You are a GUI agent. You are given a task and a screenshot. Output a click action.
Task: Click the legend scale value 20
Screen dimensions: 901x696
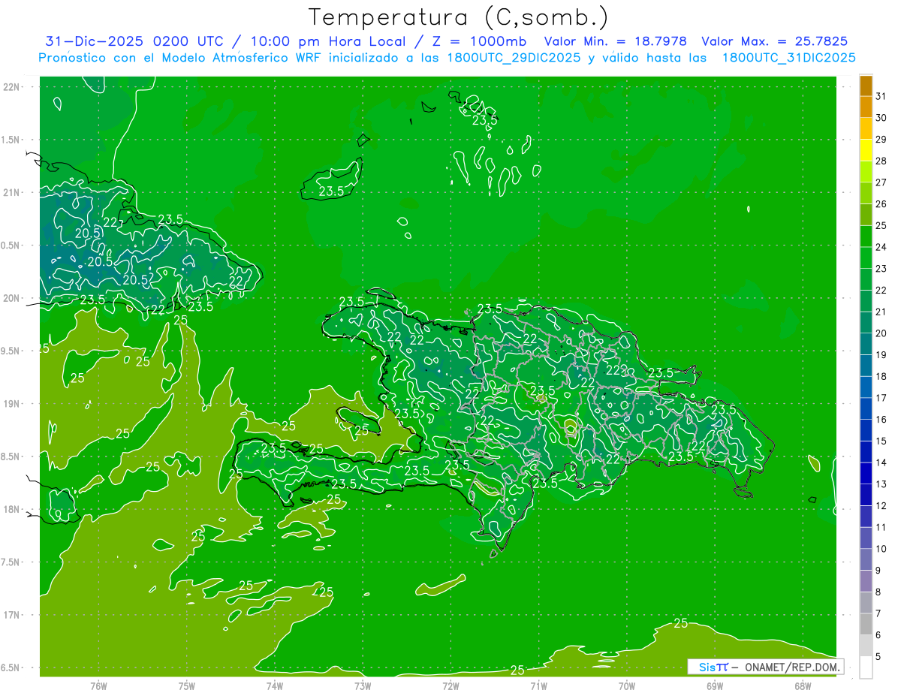[x=881, y=333]
